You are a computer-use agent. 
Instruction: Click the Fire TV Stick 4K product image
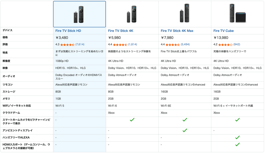(x=132, y=14)
